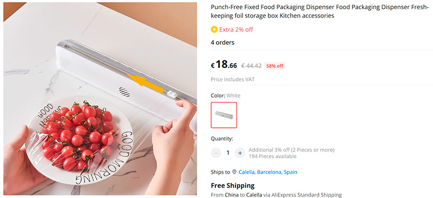Click the 194 Pieces available text
Image resolution: width=433 pixels, height=198 pixels.
[x=273, y=156]
